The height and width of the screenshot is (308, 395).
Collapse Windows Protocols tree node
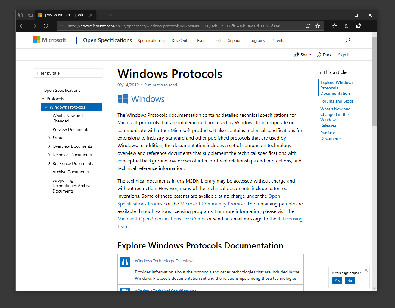point(46,107)
